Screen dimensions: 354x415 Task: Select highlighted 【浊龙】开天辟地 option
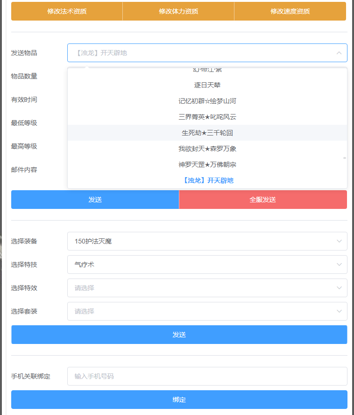coord(207,180)
